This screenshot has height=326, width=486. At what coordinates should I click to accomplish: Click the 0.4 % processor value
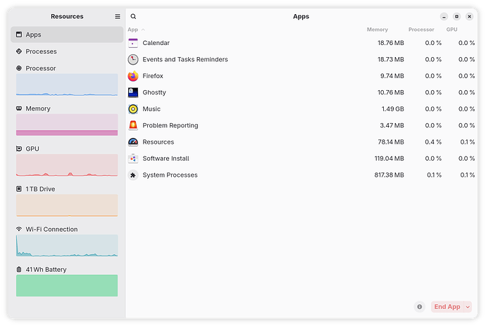pos(433,142)
